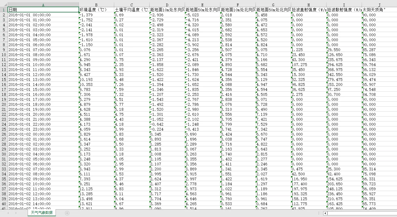Select column D header
This screenshot has height=217, width=397.
pos(167,5)
